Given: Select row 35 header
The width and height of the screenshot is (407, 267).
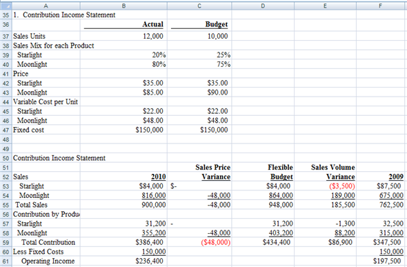Looking at the screenshot, I should point(6,15).
